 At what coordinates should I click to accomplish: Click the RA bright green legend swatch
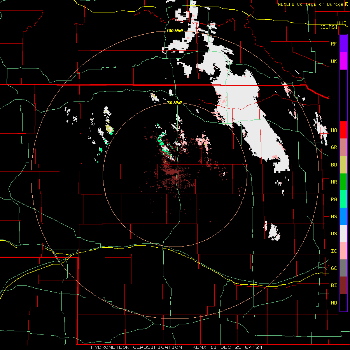343,199
